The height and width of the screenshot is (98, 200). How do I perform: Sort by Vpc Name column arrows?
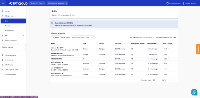[x=122, y=44]
